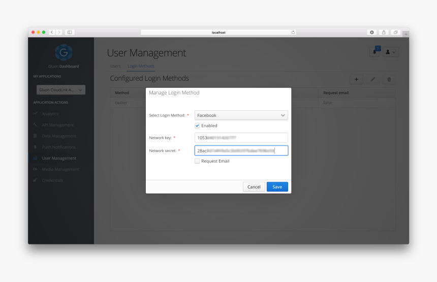Go to Data Management section
The image size is (437, 282).
coord(59,136)
